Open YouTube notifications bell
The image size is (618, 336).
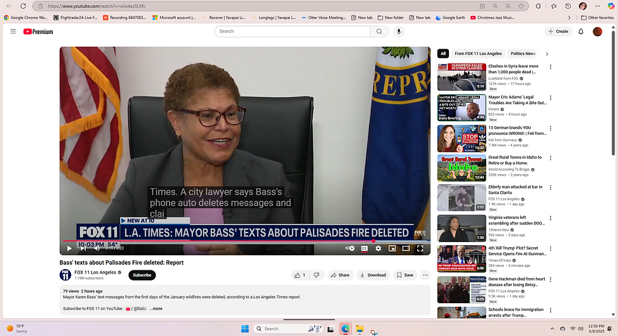581,32
